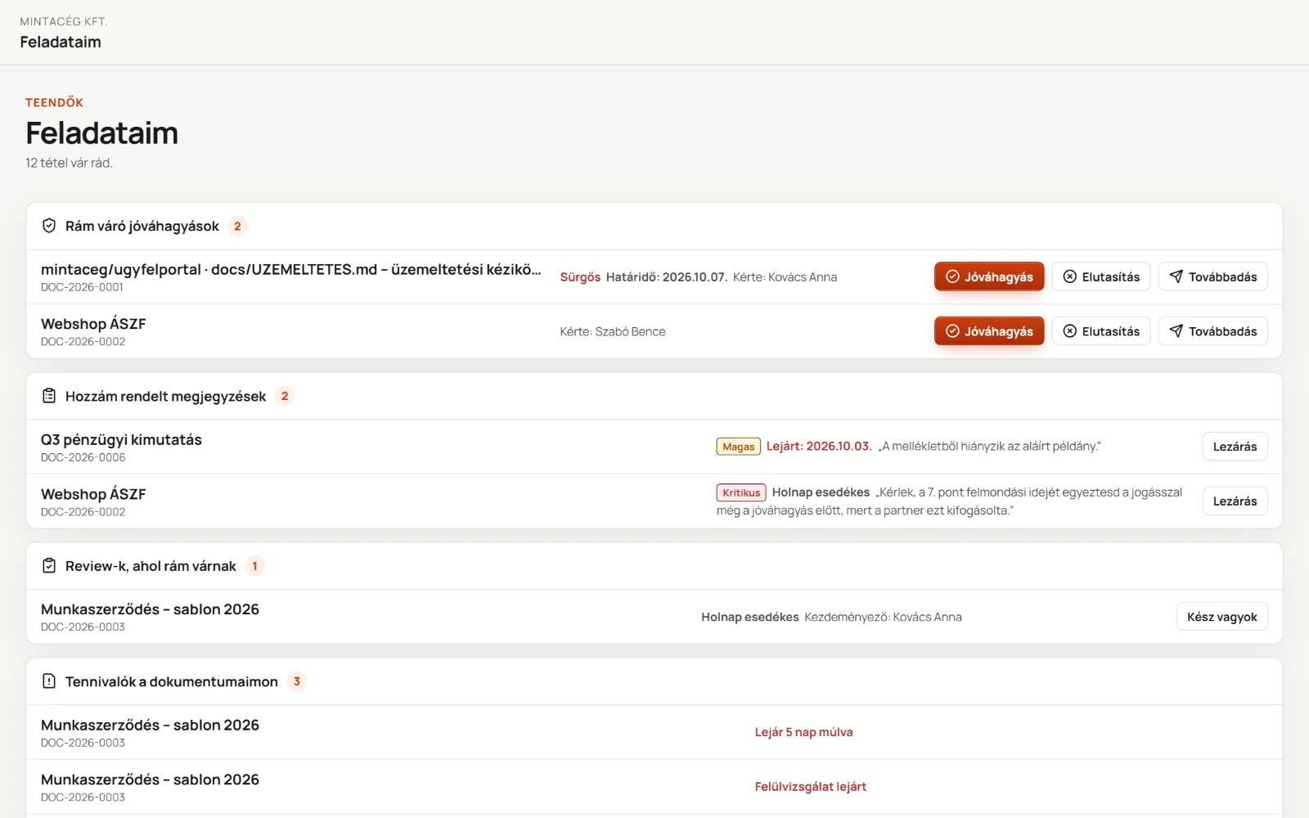The width and height of the screenshot is (1309, 818).
Task: Click the clipboard-check icon beside Review-k heading
Action: point(49,566)
